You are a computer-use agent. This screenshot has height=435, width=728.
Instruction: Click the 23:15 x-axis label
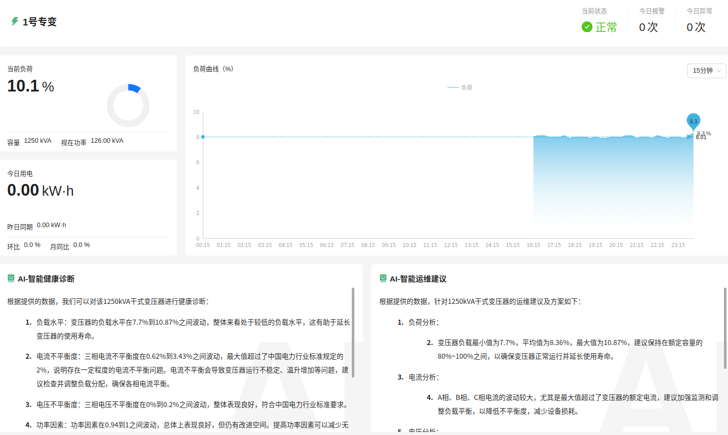coord(678,245)
